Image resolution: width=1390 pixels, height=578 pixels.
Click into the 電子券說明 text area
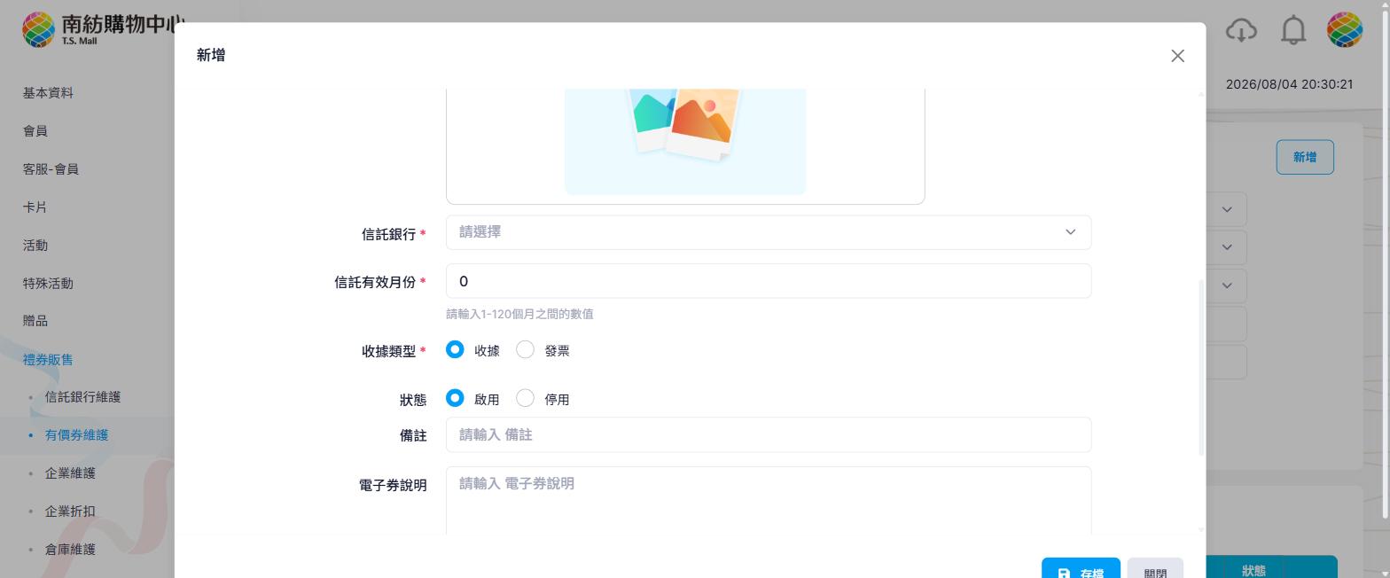coord(769,501)
